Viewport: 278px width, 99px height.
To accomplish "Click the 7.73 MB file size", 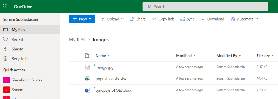I will (x=263, y=90).
